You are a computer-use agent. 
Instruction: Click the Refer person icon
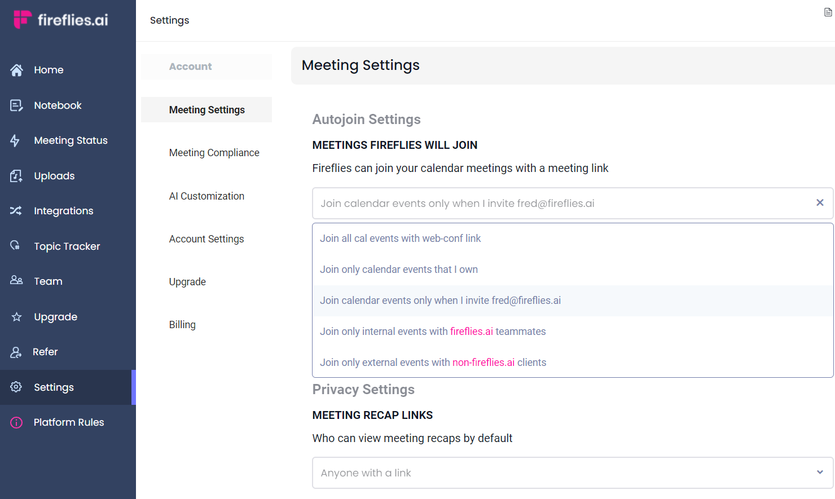click(x=16, y=352)
